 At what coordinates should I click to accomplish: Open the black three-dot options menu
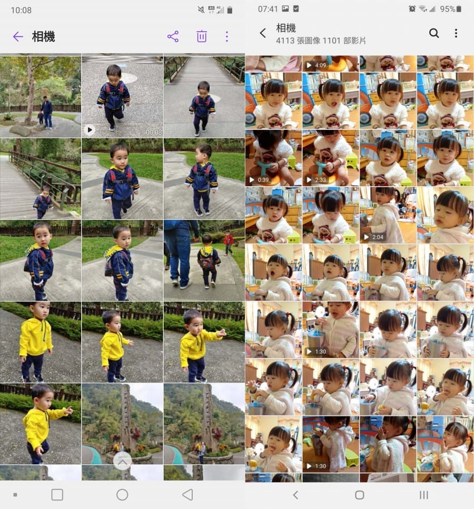coord(456,33)
